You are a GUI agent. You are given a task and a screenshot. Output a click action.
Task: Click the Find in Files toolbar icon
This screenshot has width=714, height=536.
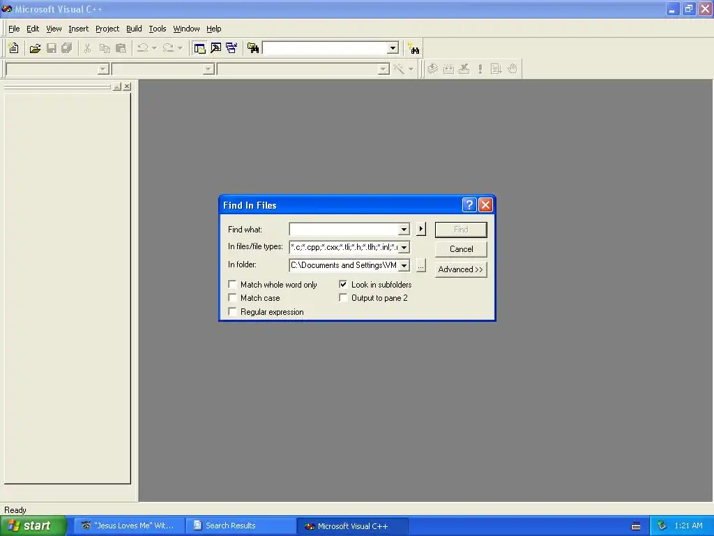click(252, 48)
